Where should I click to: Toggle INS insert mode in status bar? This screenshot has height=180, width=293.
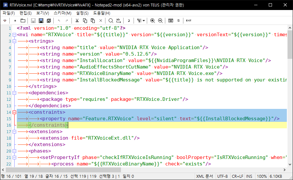[249, 176]
